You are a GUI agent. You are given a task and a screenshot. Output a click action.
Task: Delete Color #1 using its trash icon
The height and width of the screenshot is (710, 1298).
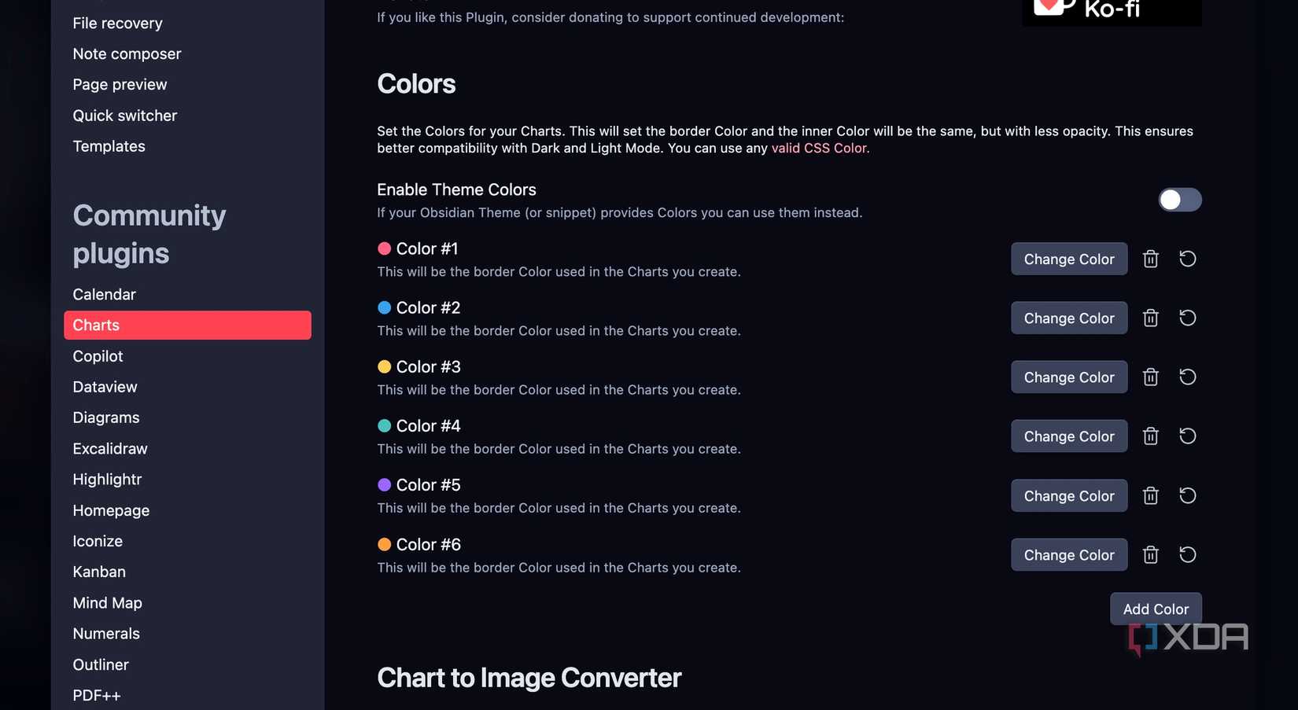(x=1150, y=258)
